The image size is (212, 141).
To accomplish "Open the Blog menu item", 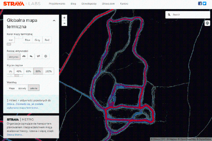I will [73, 4].
